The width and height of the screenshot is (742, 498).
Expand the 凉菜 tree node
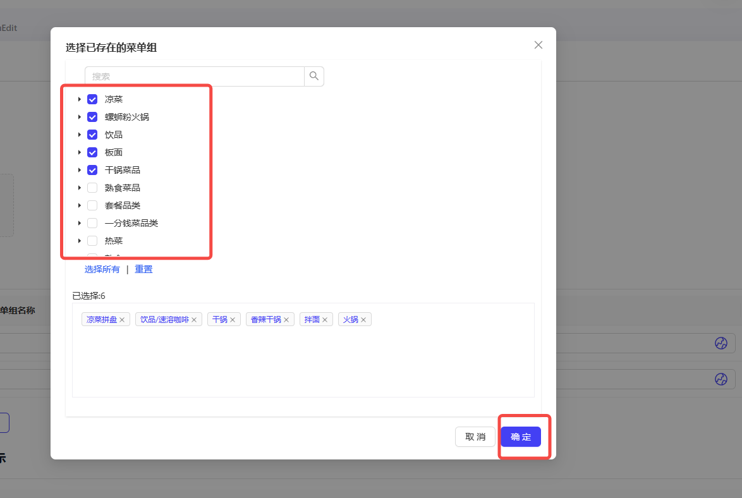point(80,99)
